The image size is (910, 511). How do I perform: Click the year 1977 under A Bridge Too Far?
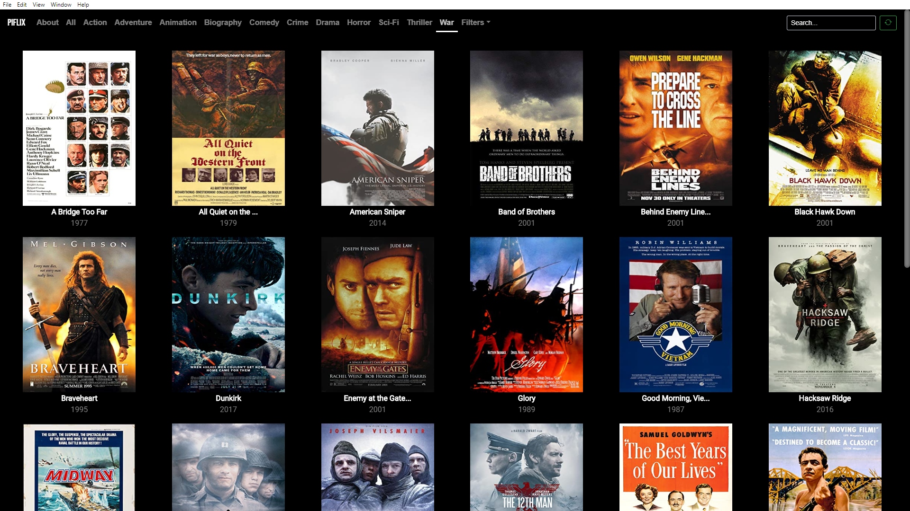pyautogui.click(x=79, y=223)
